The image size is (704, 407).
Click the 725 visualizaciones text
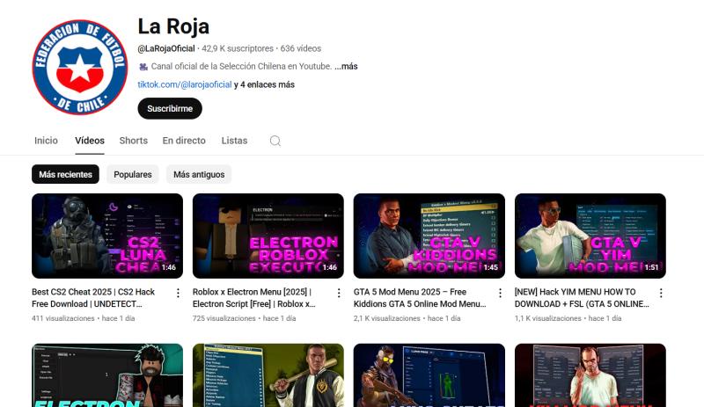click(224, 318)
